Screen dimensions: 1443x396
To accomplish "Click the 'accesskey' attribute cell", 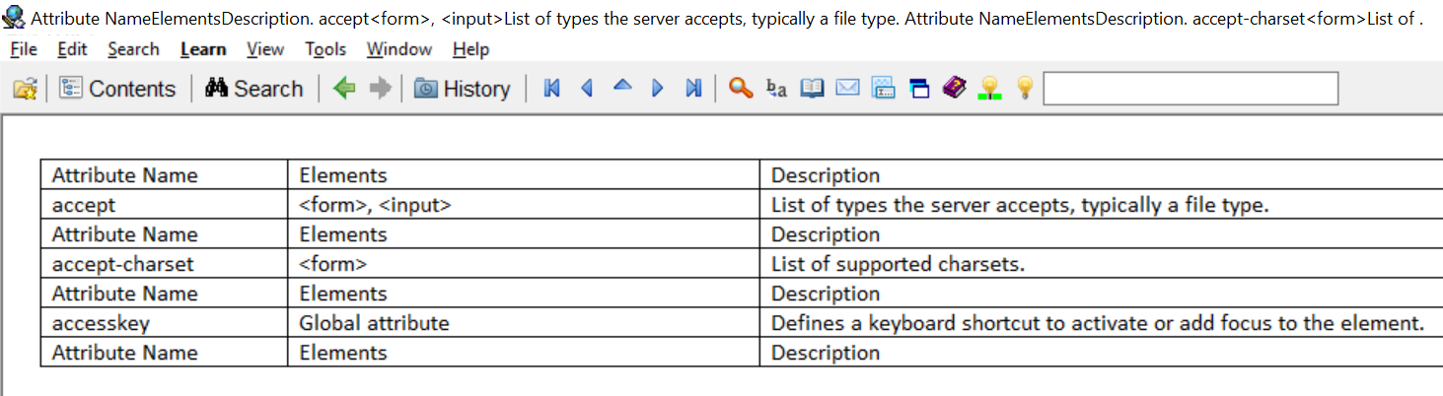I will coord(164,323).
